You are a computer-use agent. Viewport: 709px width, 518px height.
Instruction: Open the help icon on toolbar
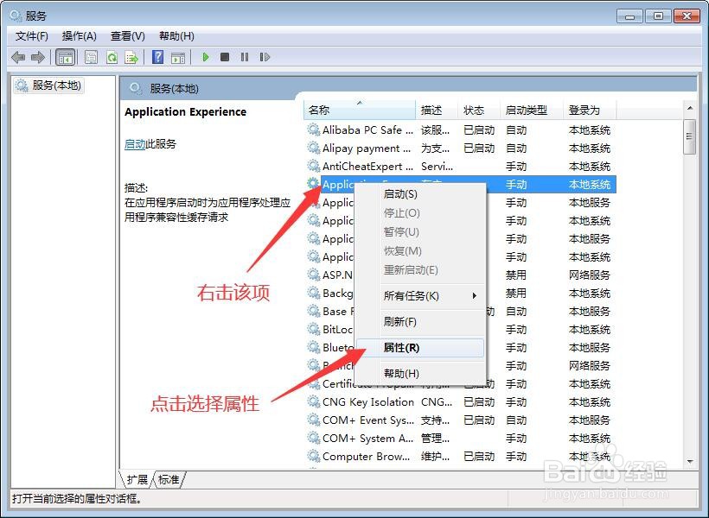tap(157, 57)
